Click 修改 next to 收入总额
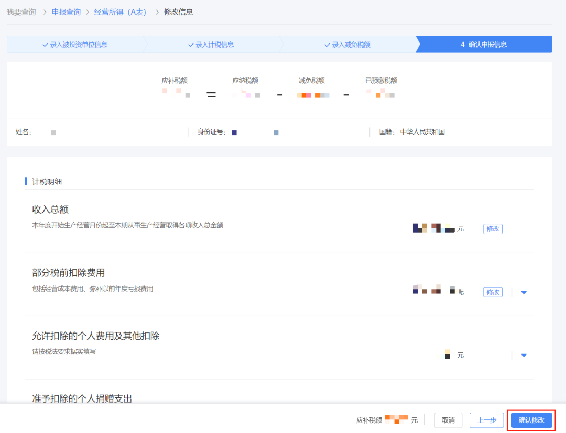This screenshot has width=566, height=433. tap(492, 229)
